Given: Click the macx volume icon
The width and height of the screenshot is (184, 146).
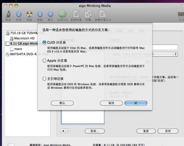Looking at the screenshot, I should [12, 49].
